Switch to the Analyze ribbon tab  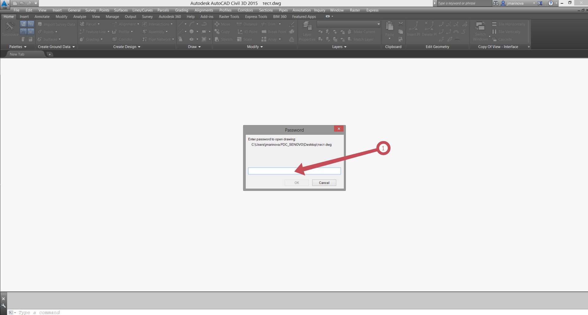coord(80,17)
